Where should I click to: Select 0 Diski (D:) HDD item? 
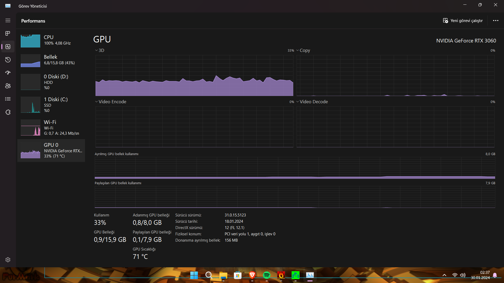[x=51, y=82]
